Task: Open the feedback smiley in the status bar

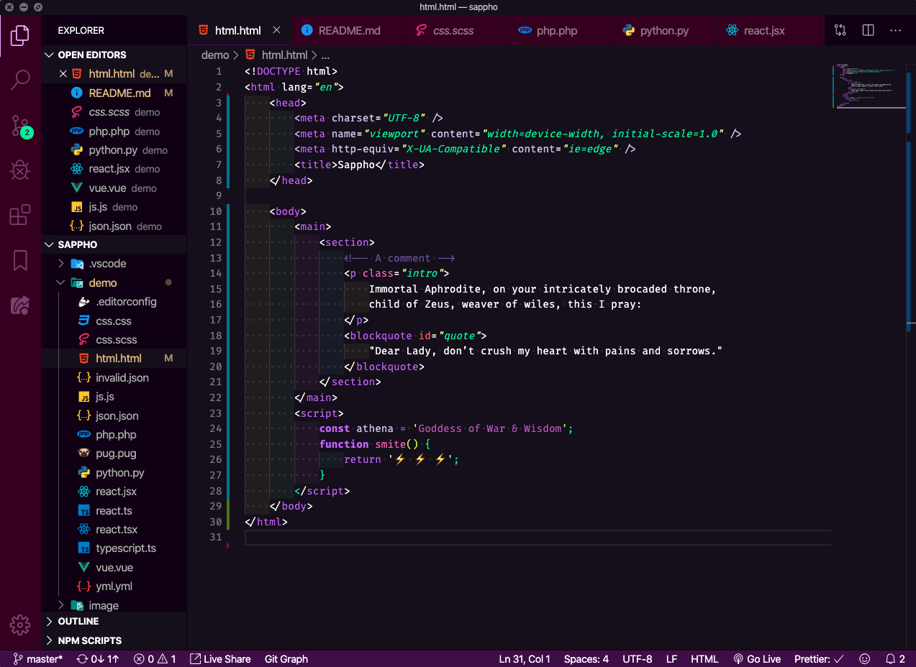Action: tap(865, 658)
